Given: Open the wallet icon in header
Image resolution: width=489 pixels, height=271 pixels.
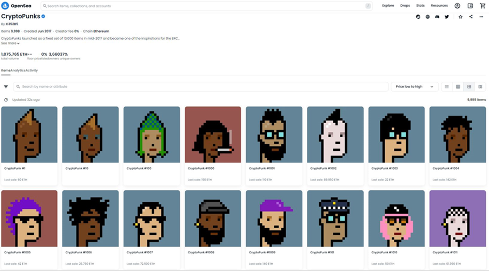Looking at the screenshot, I should (470, 6).
